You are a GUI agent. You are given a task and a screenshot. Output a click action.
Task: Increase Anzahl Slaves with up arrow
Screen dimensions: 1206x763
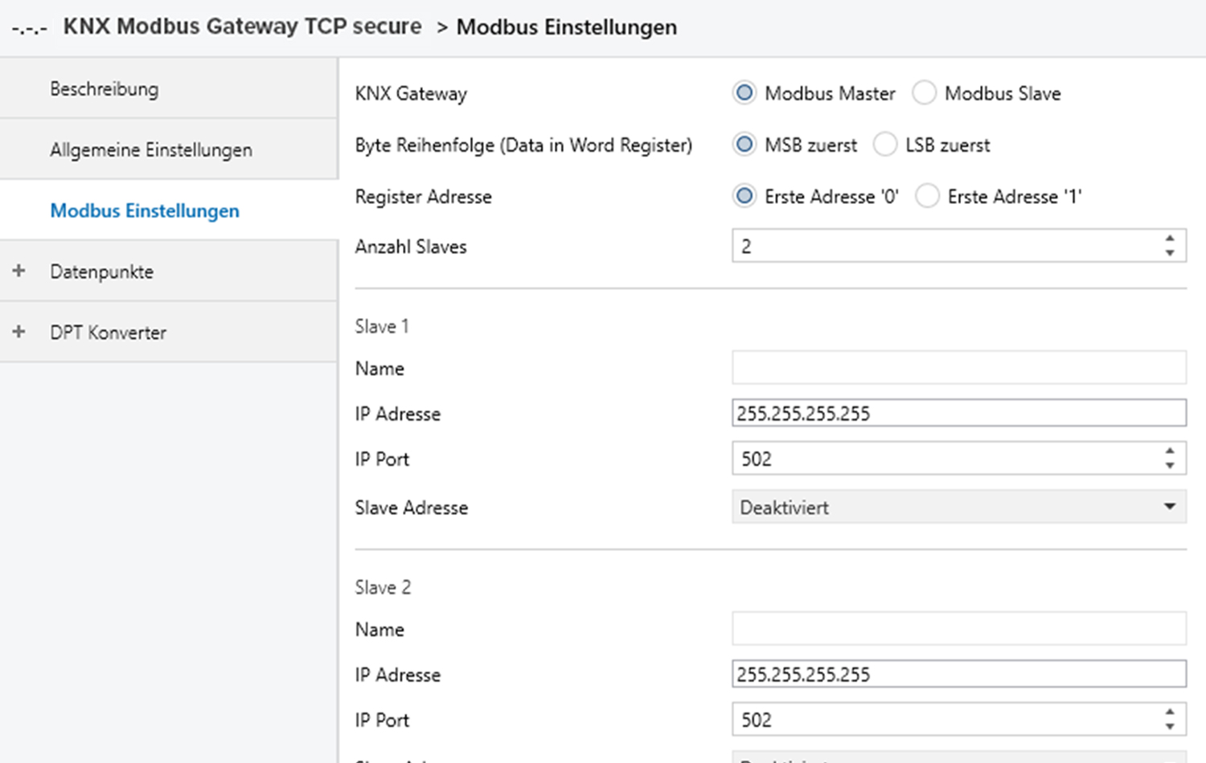click(1170, 239)
